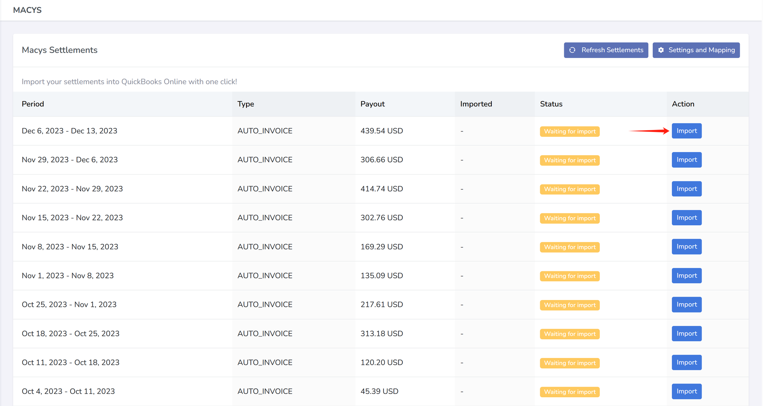The width and height of the screenshot is (763, 406).
Task: Click Waiting for import badge for 169.29 USD row
Action: pos(570,247)
